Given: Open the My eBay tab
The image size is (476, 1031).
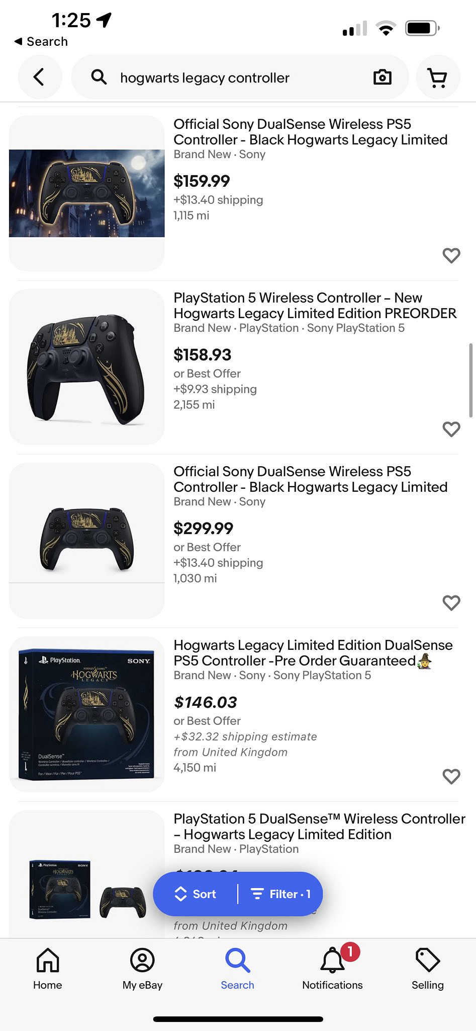Looking at the screenshot, I should tap(142, 969).
